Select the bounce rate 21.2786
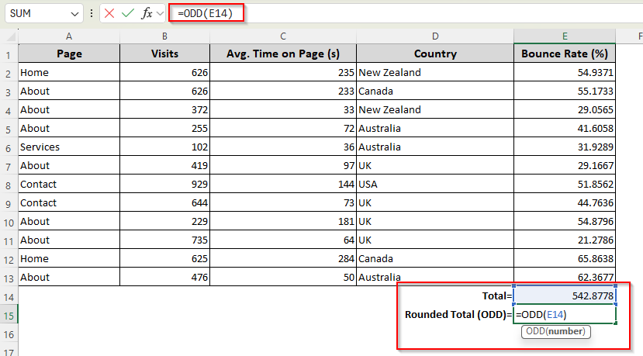 click(x=565, y=240)
